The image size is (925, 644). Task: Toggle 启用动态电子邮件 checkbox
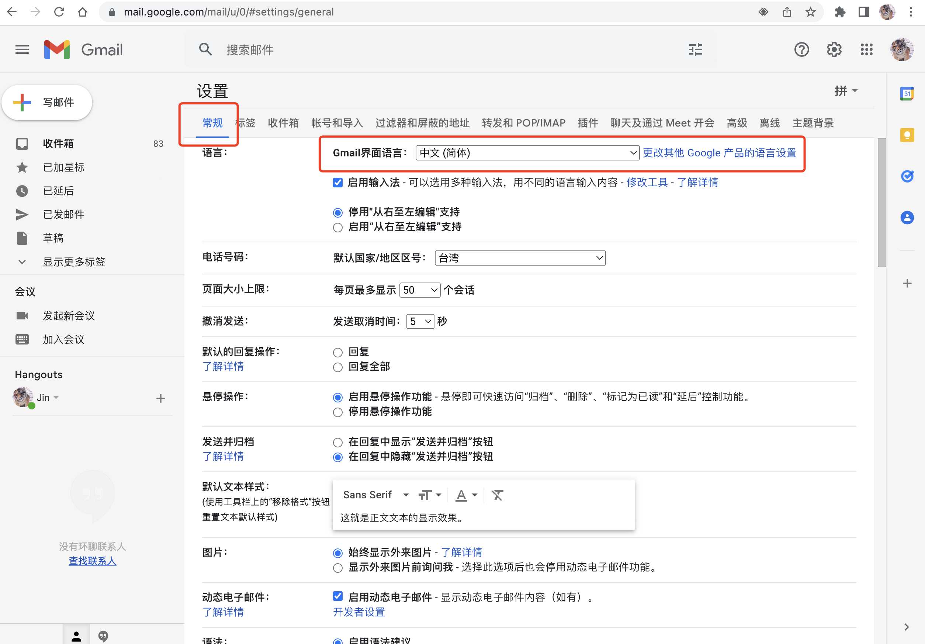click(337, 596)
